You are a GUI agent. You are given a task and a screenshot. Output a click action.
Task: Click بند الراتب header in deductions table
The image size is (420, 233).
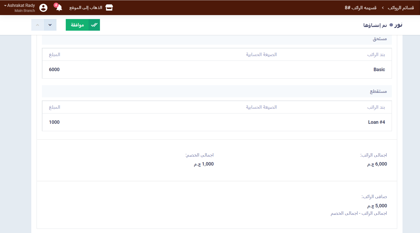376,107
